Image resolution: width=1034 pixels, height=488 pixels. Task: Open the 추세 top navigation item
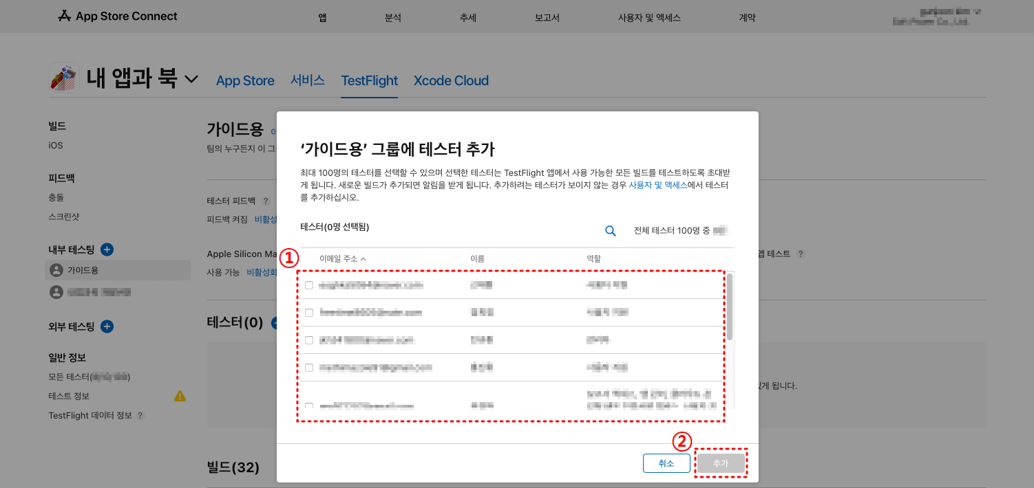(468, 18)
